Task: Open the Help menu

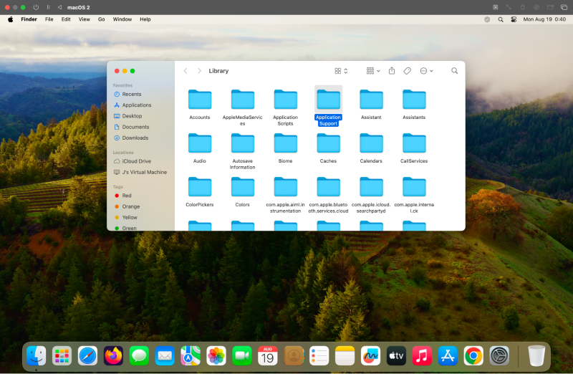Action: click(x=145, y=19)
